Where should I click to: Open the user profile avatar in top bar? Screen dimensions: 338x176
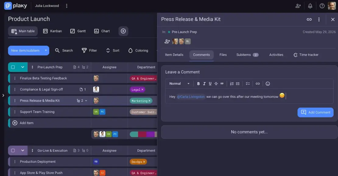[332, 6]
